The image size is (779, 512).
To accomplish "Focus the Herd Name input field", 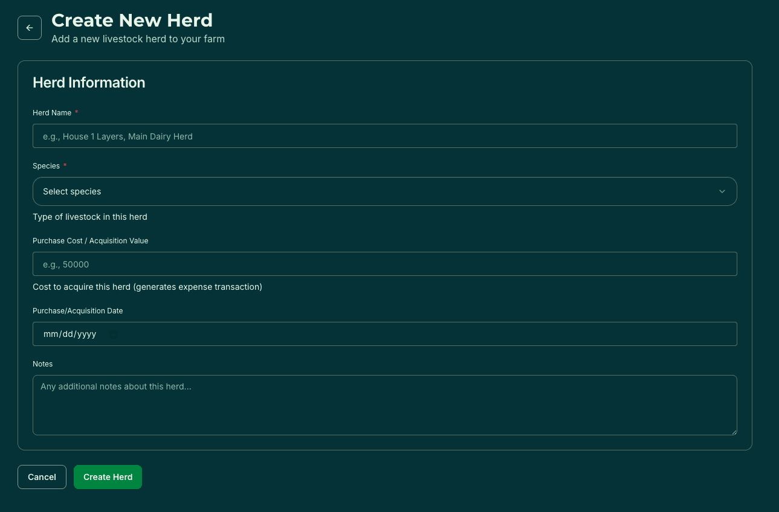I will 385,136.
